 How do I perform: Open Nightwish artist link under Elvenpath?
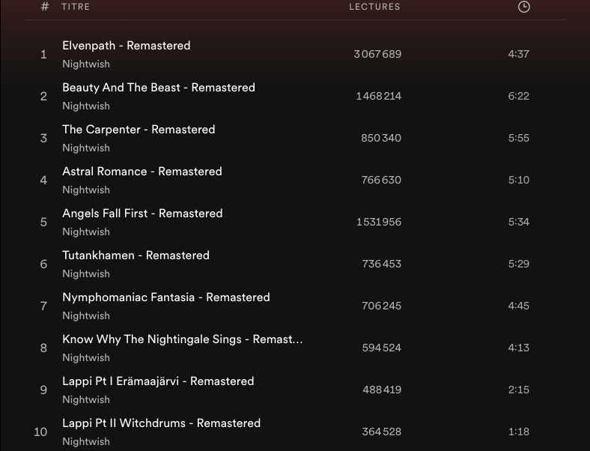(86, 64)
